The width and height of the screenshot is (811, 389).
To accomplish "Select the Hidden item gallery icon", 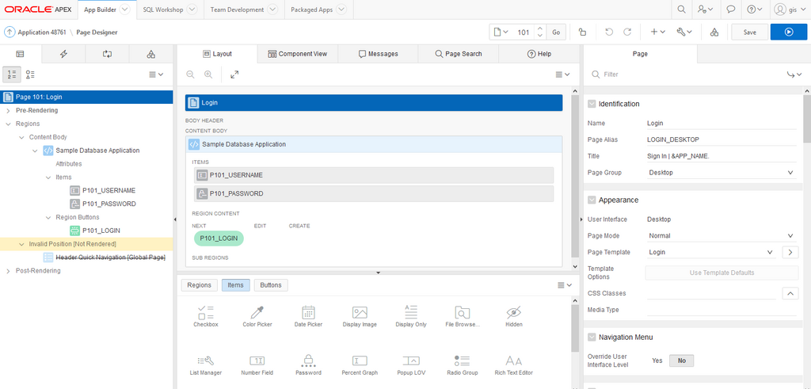I will (513, 316).
